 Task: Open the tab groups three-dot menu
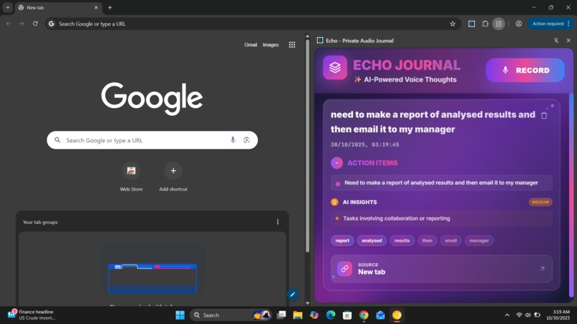pyautogui.click(x=278, y=222)
